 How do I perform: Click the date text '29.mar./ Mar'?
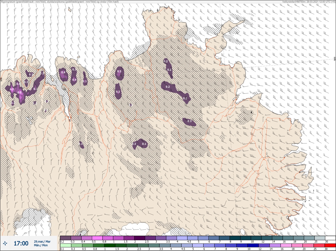click(x=42, y=242)
